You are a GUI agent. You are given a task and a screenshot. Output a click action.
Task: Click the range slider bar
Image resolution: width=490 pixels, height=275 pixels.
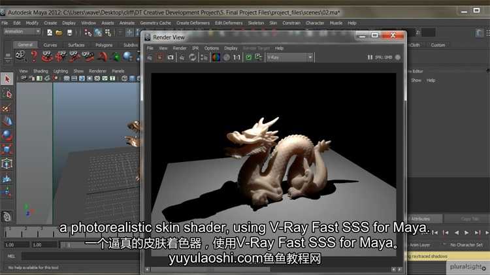click(100, 245)
